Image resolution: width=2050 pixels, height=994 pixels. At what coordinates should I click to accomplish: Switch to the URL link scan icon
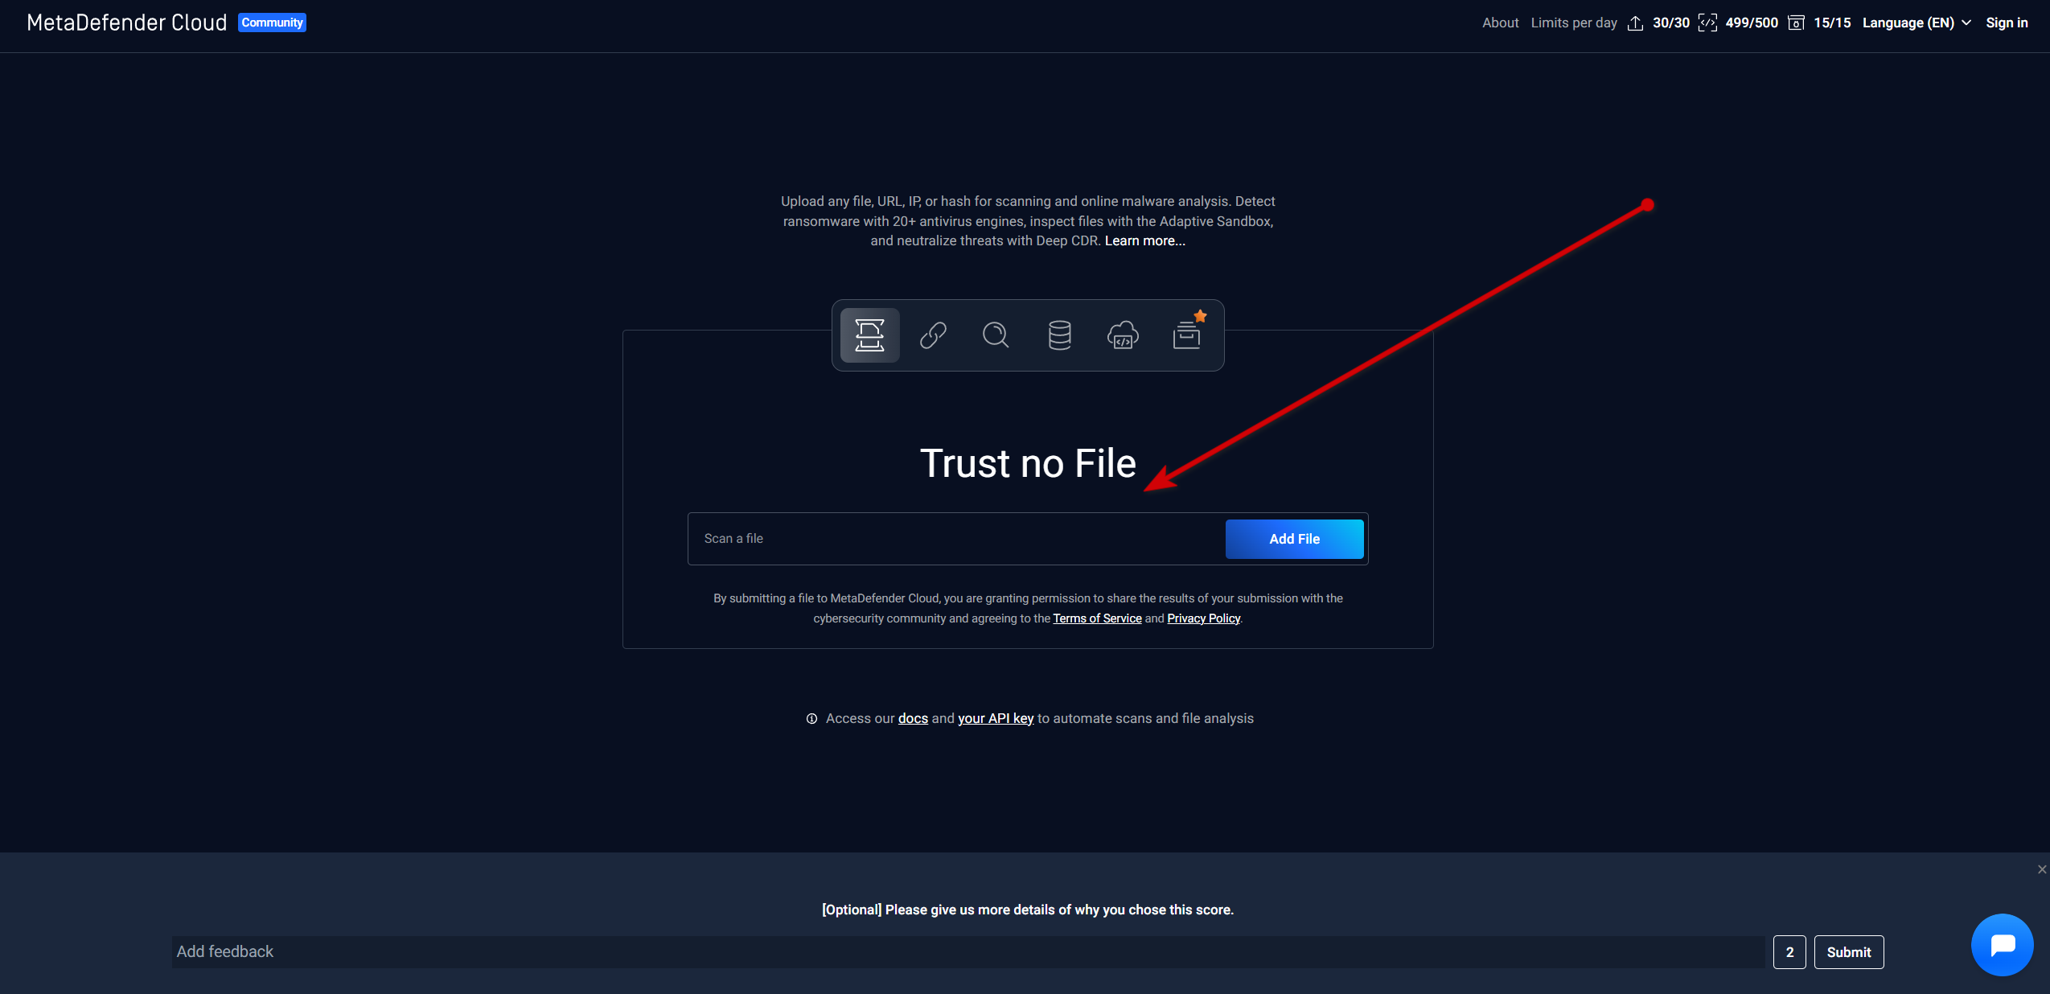pos(933,335)
